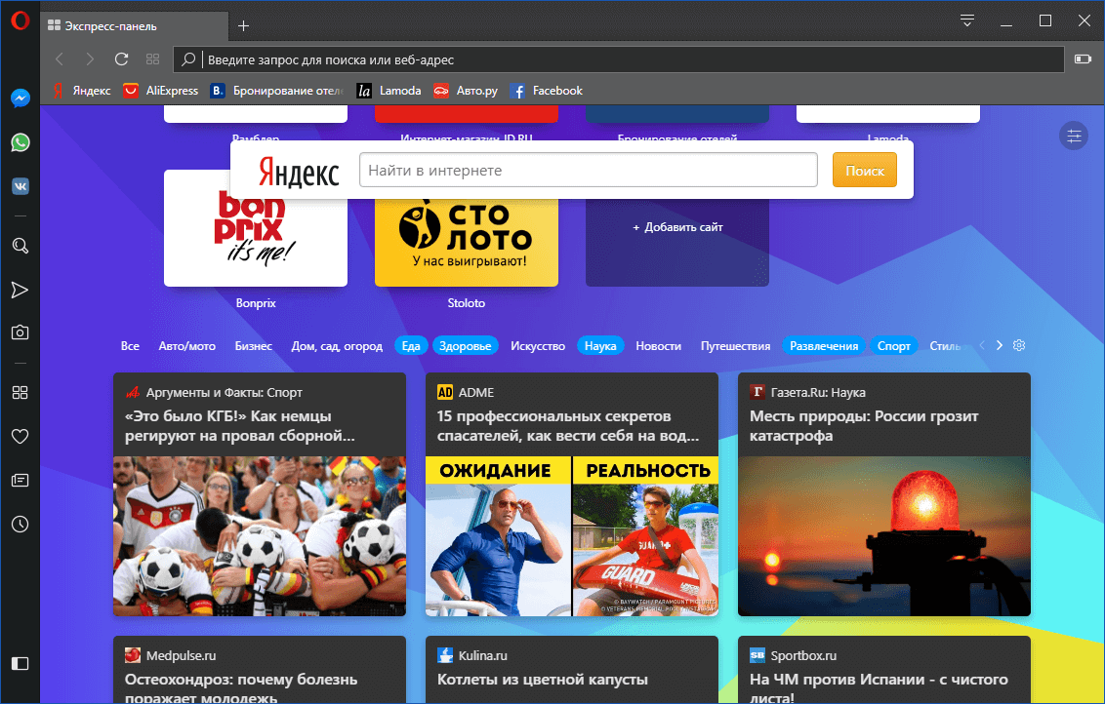
Task: Open the Stoloto speed dial tile
Action: [467, 242]
